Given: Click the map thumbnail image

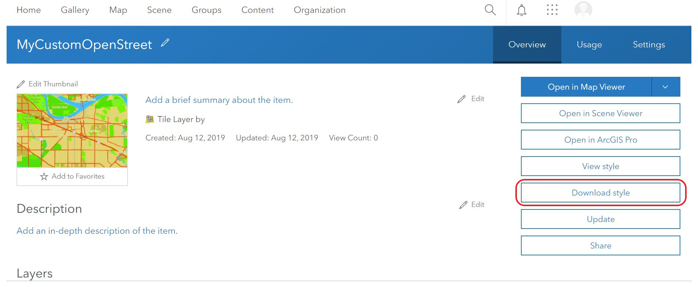Looking at the screenshot, I should click(72, 130).
